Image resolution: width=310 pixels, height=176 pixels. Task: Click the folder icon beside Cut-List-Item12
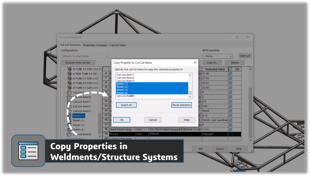click(69, 106)
